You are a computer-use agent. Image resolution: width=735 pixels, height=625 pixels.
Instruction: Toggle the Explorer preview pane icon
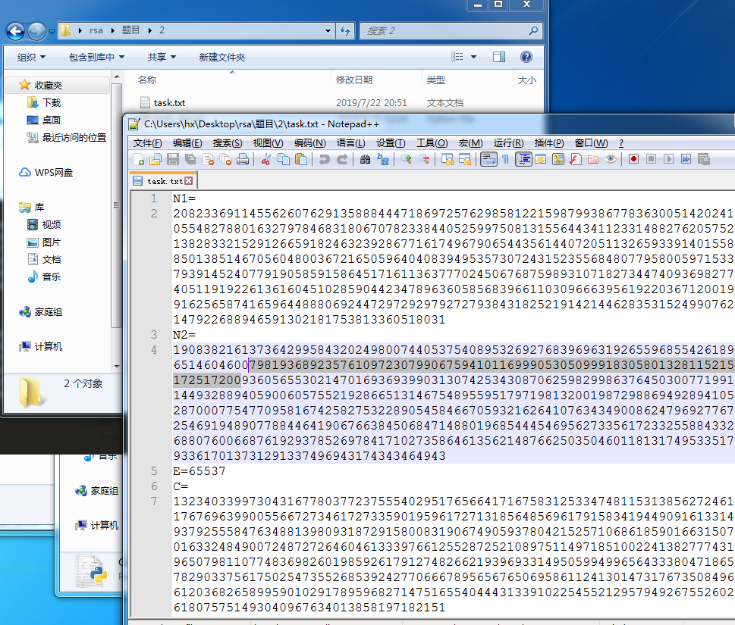point(499,57)
